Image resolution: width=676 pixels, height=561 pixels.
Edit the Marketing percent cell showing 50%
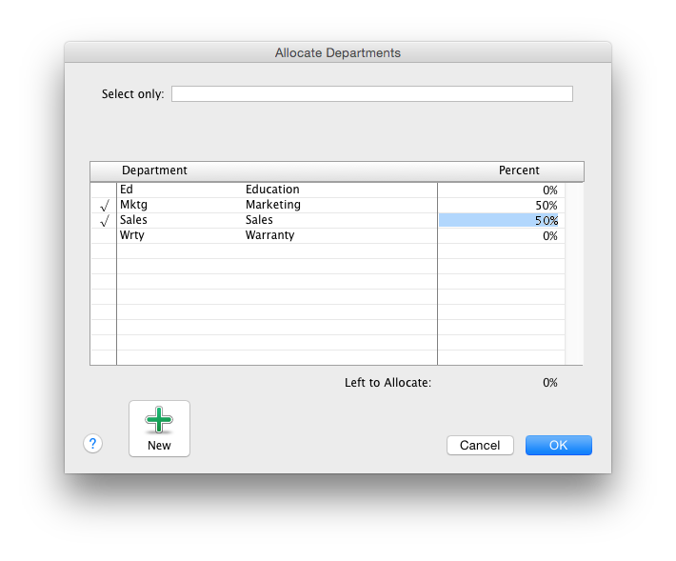pyautogui.click(x=501, y=206)
